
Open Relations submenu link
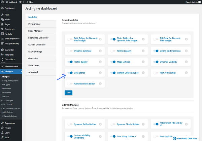tap(5, 97)
